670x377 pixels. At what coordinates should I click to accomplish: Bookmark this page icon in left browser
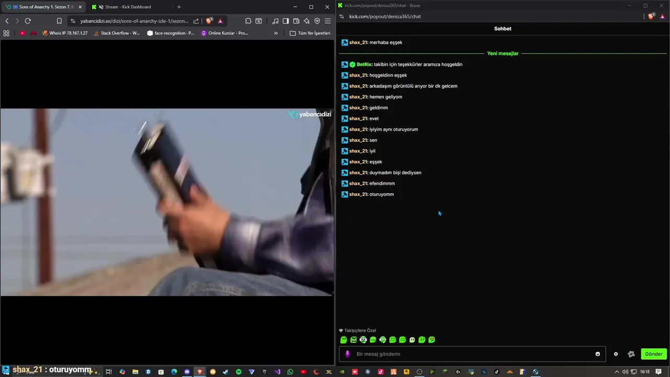59,21
